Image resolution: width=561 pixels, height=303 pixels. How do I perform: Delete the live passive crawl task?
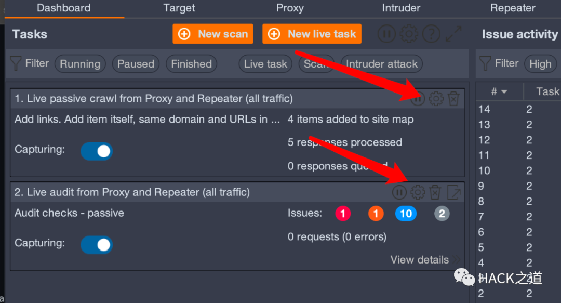coord(453,99)
